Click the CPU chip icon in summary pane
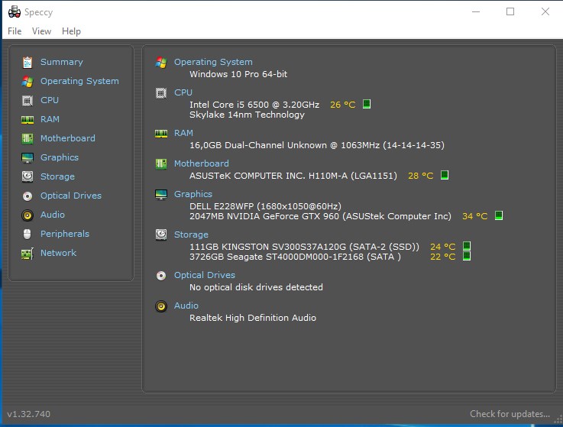The height and width of the screenshot is (427, 563). pyautogui.click(x=161, y=93)
